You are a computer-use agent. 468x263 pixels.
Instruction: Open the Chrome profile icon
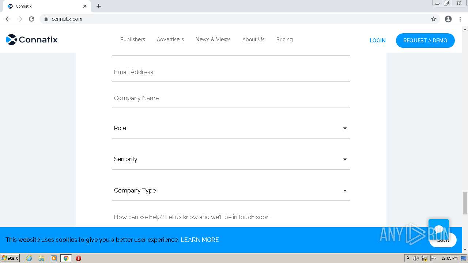448,19
